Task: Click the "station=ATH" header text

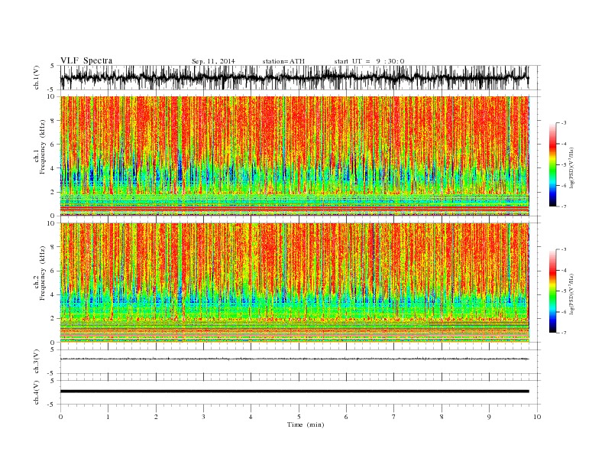Action: pyautogui.click(x=283, y=61)
